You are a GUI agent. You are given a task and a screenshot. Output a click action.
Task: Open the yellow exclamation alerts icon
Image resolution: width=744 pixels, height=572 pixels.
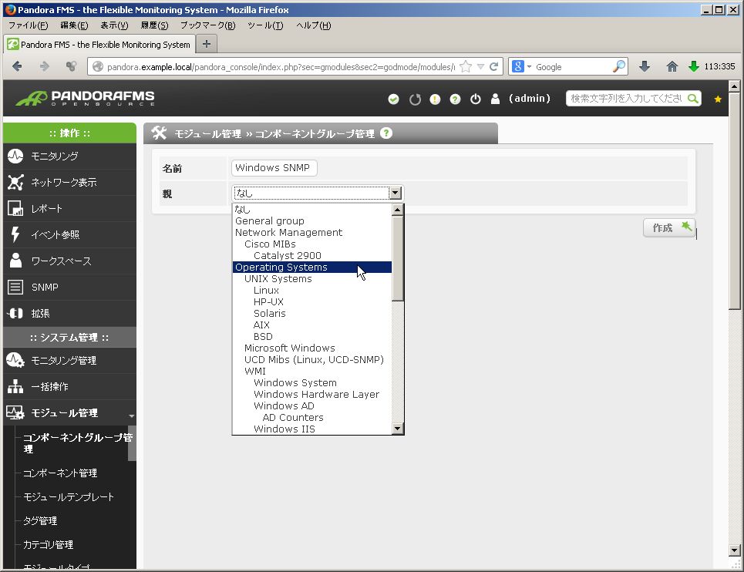tap(435, 99)
